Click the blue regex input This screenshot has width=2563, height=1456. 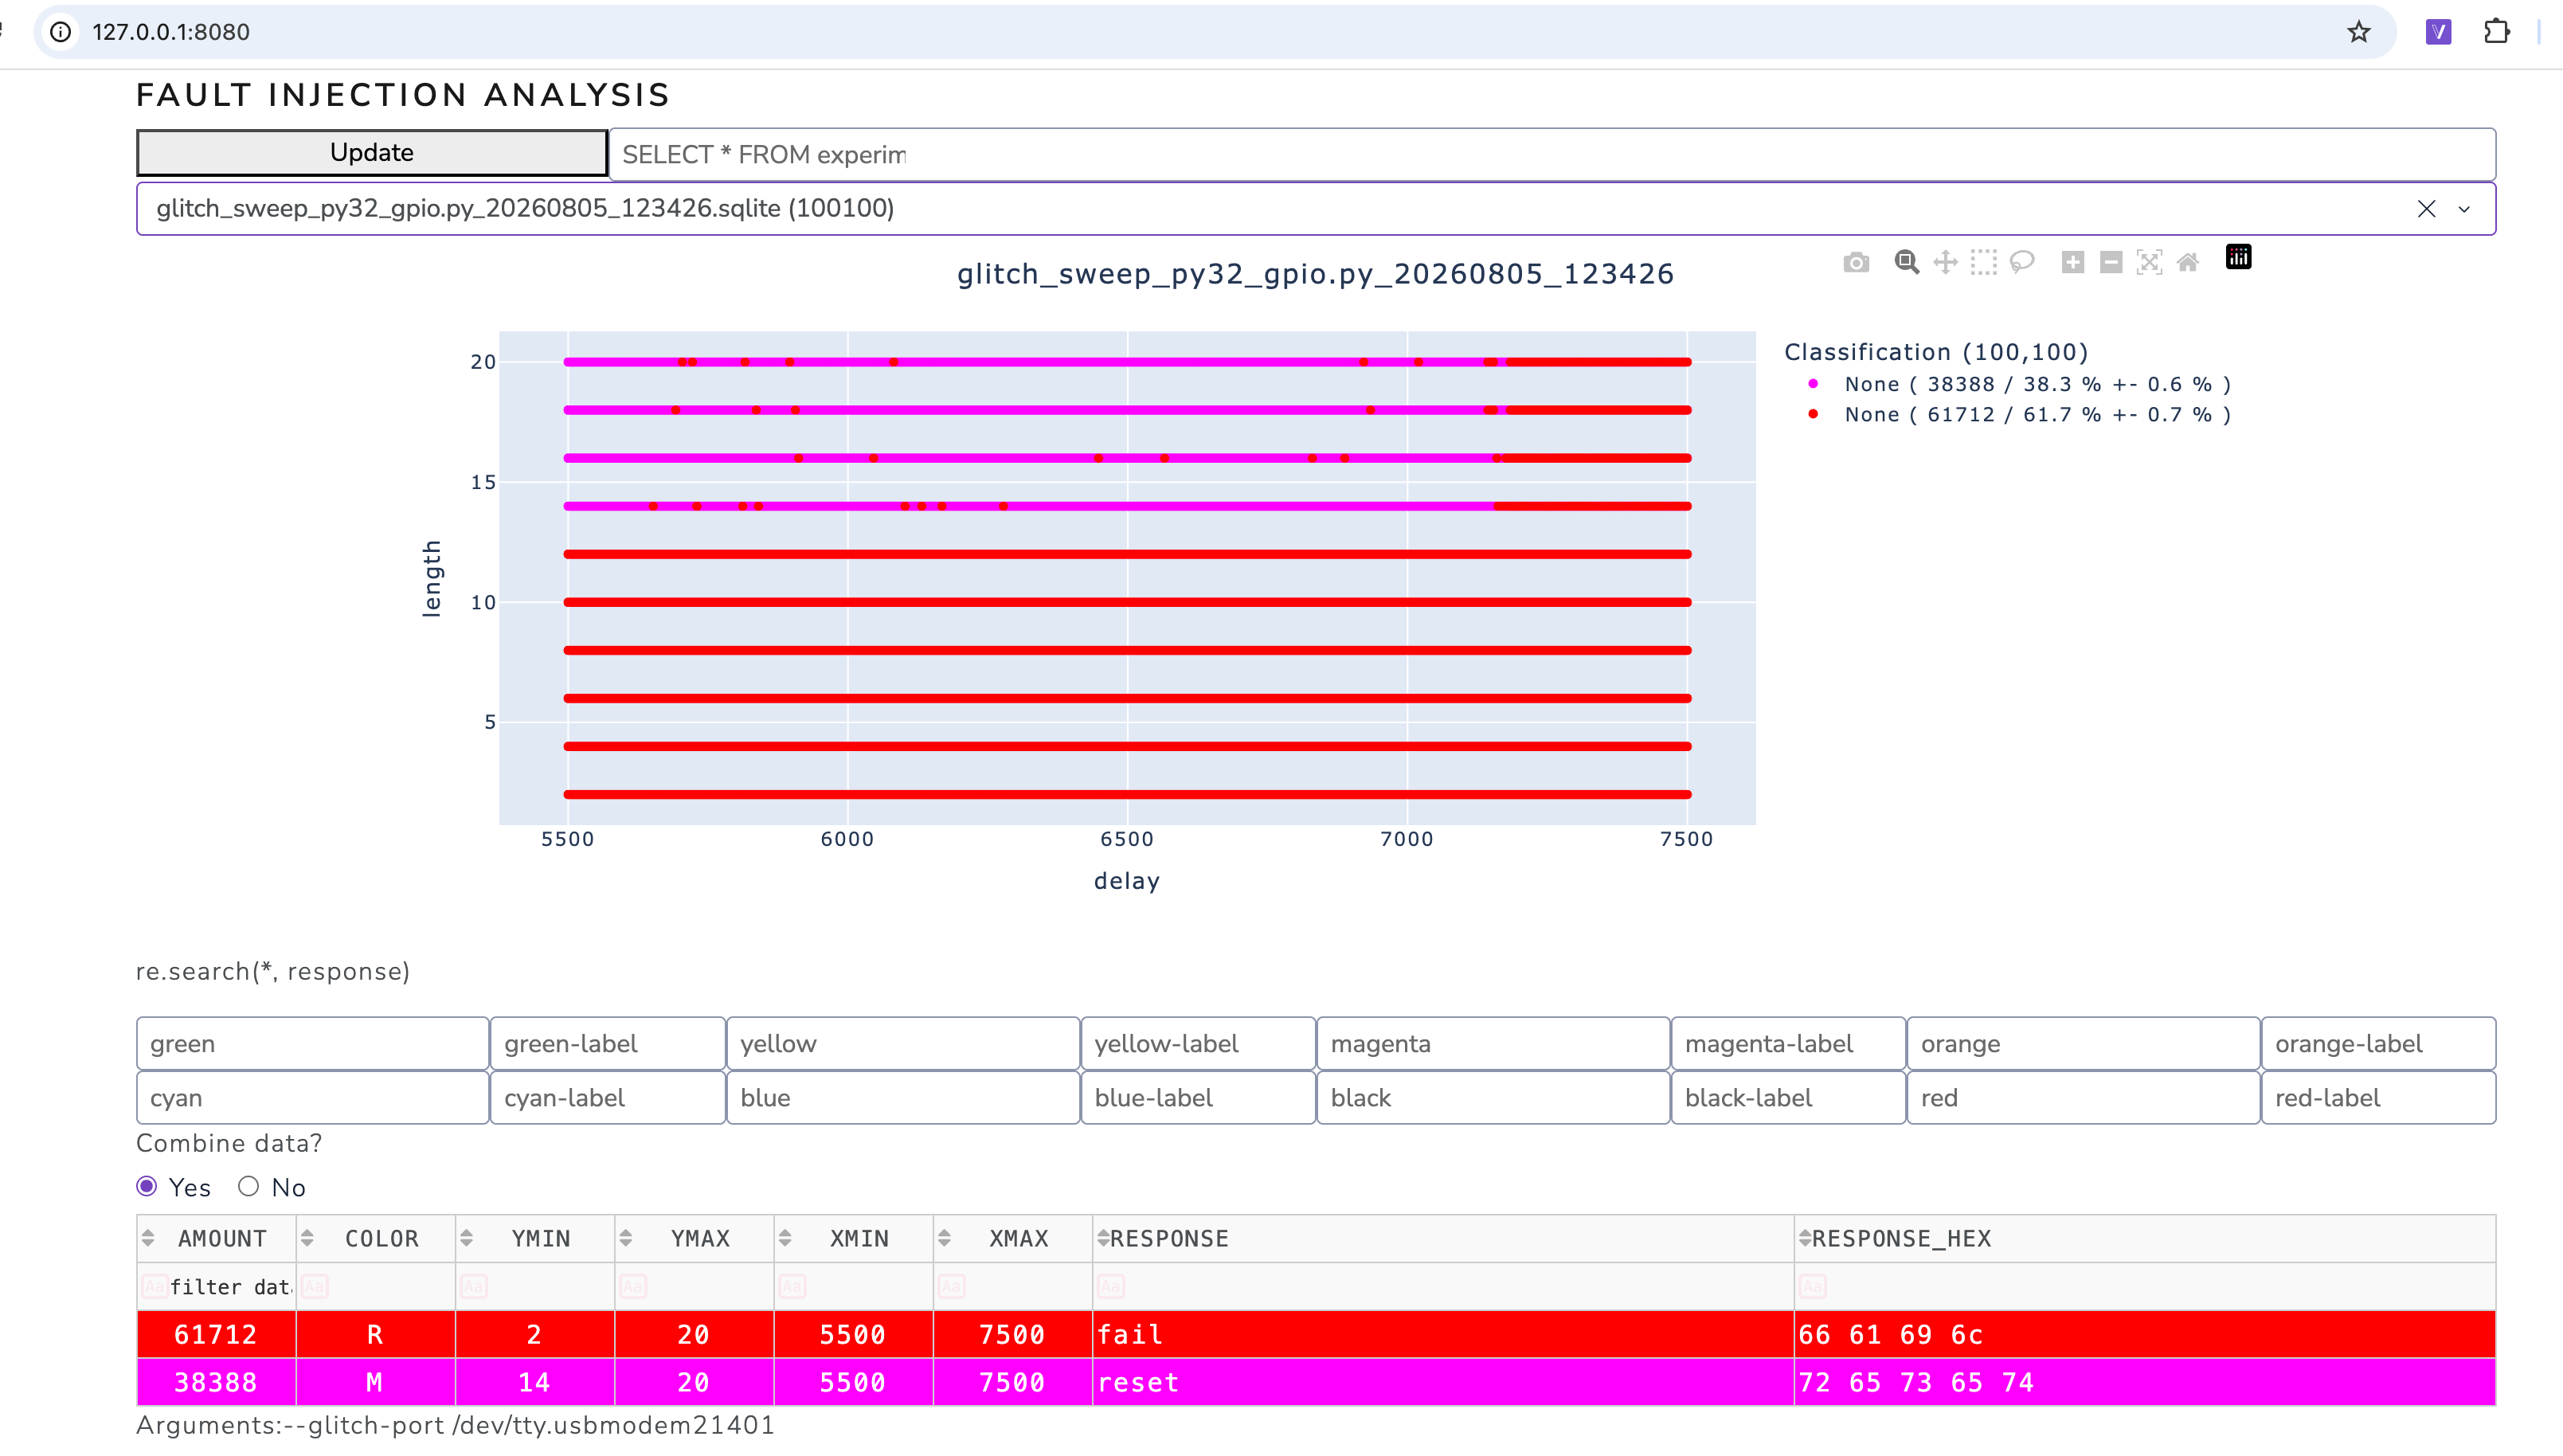[x=902, y=1097]
